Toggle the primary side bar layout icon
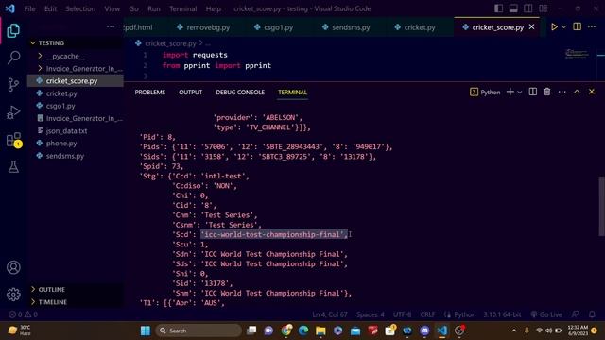The width and height of the screenshot is (605, 340). tap(498, 8)
